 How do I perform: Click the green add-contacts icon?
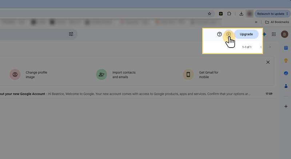[x=101, y=75]
